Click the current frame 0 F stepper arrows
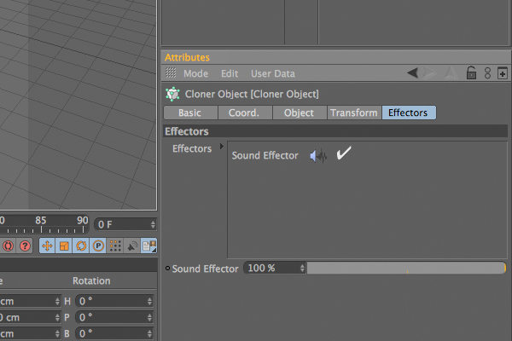The height and width of the screenshot is (341, 512). click(153, 224)
